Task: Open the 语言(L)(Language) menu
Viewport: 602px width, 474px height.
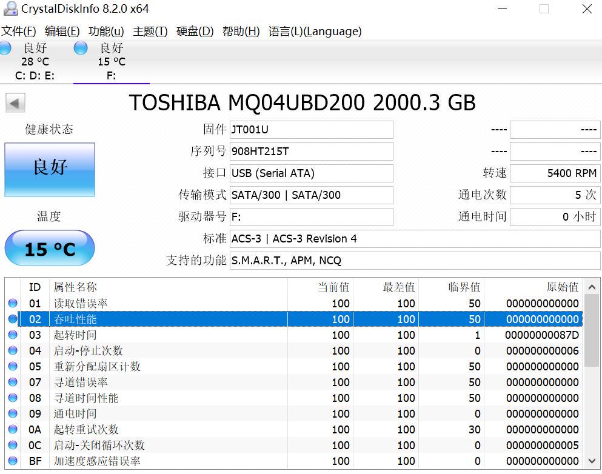Action: click(315, 32)
